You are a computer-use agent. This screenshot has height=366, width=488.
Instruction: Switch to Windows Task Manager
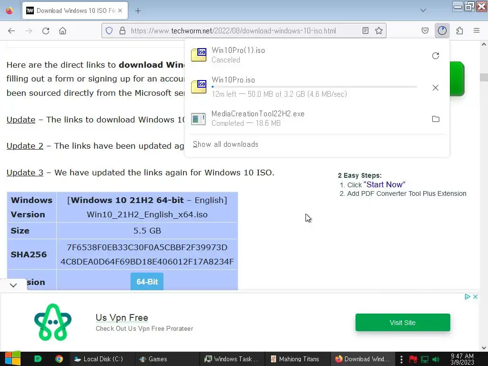(x=232, y=359)
